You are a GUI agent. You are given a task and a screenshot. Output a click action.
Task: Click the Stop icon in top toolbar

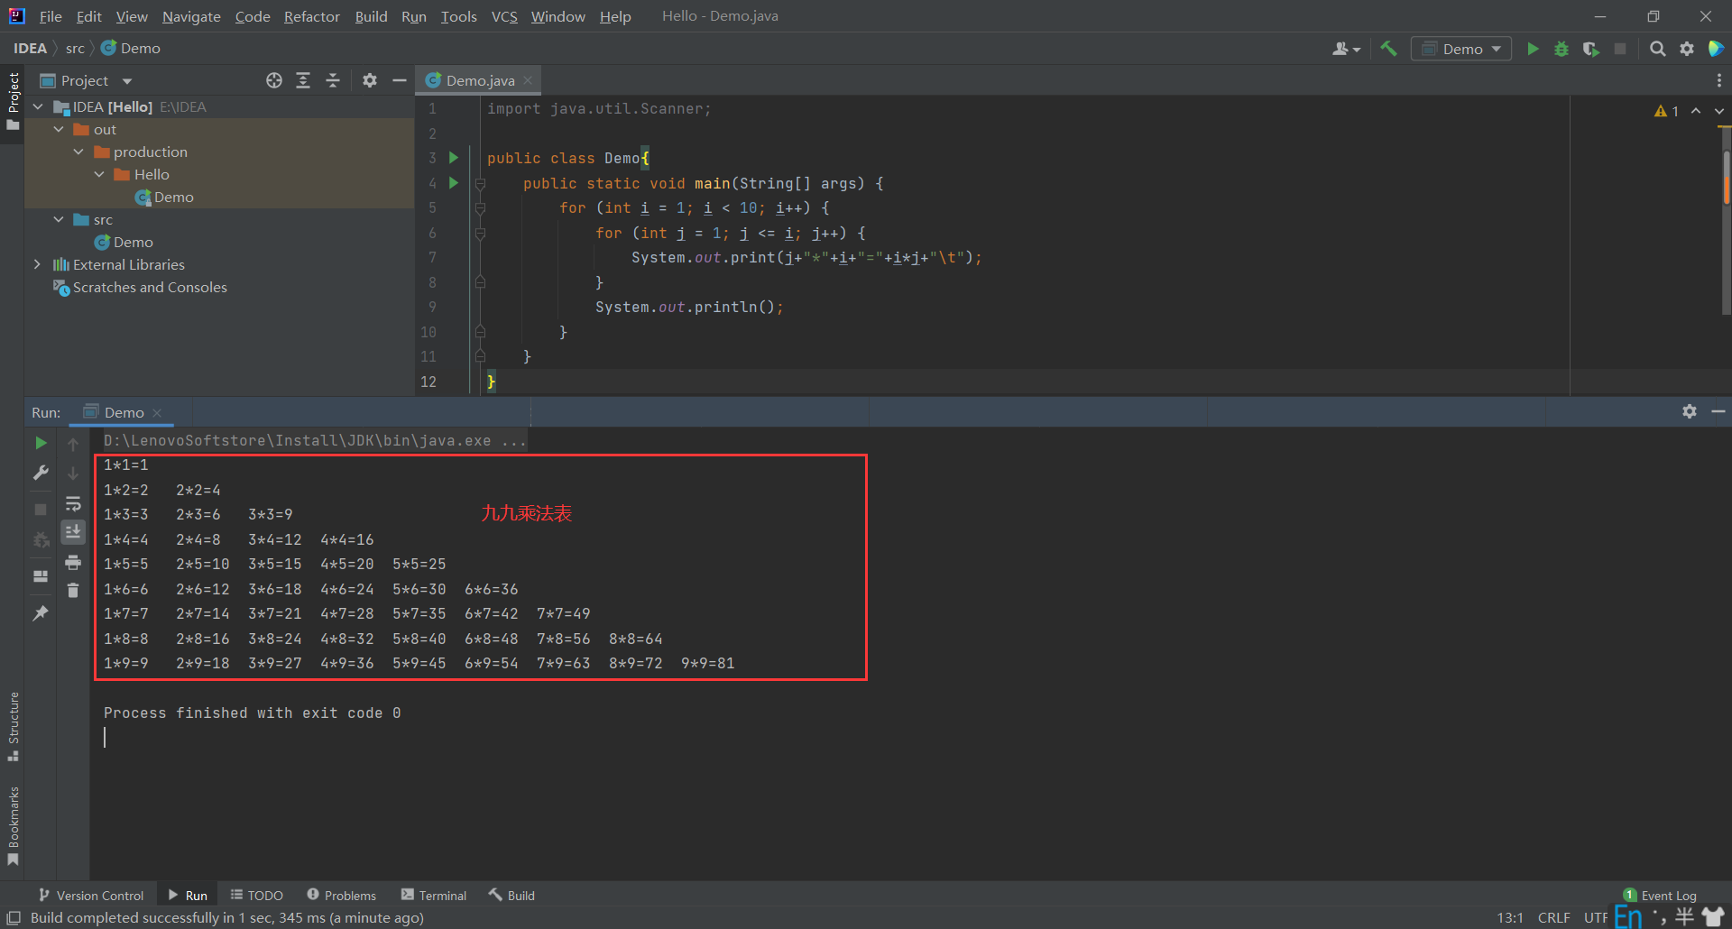(1620, 49)
